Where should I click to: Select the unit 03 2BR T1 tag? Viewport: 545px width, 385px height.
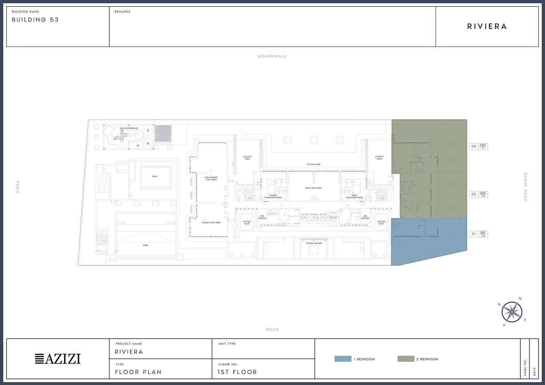click(x=478, y=146)
